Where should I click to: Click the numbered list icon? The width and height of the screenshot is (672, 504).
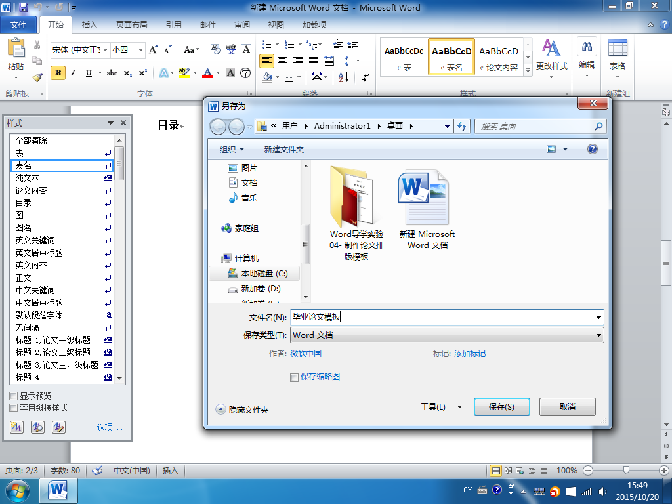click(289, 44)
